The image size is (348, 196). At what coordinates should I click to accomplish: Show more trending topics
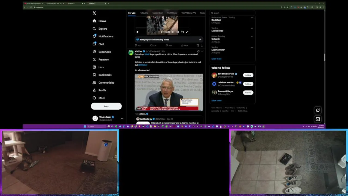point(216,59)
